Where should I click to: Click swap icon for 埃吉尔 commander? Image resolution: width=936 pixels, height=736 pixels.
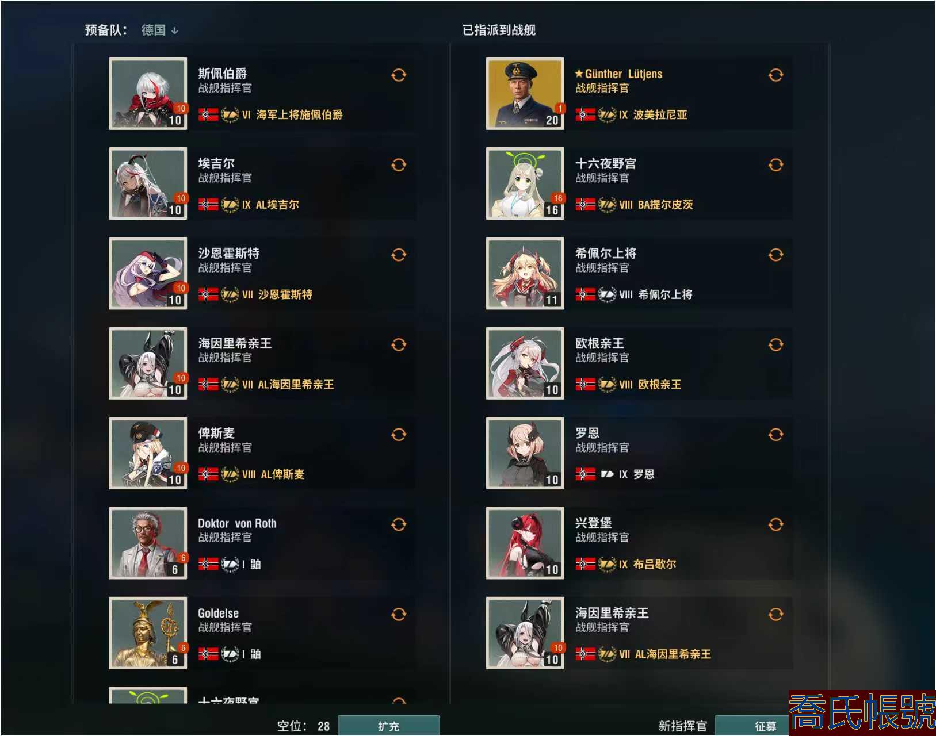tap(399, 165)
